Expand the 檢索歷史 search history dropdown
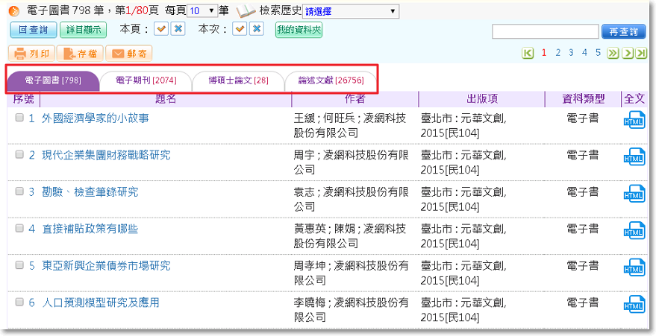Image resolution: width=656 pixels, height=336 pixels. [350, 11]
